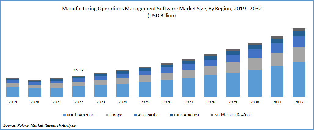Click the Middle East & Africa legend swatch
Viewport: 314px width, 130px height.
tap(212, 115)
